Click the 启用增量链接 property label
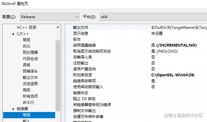The image size is (207, 122). (x=84, y=45)
